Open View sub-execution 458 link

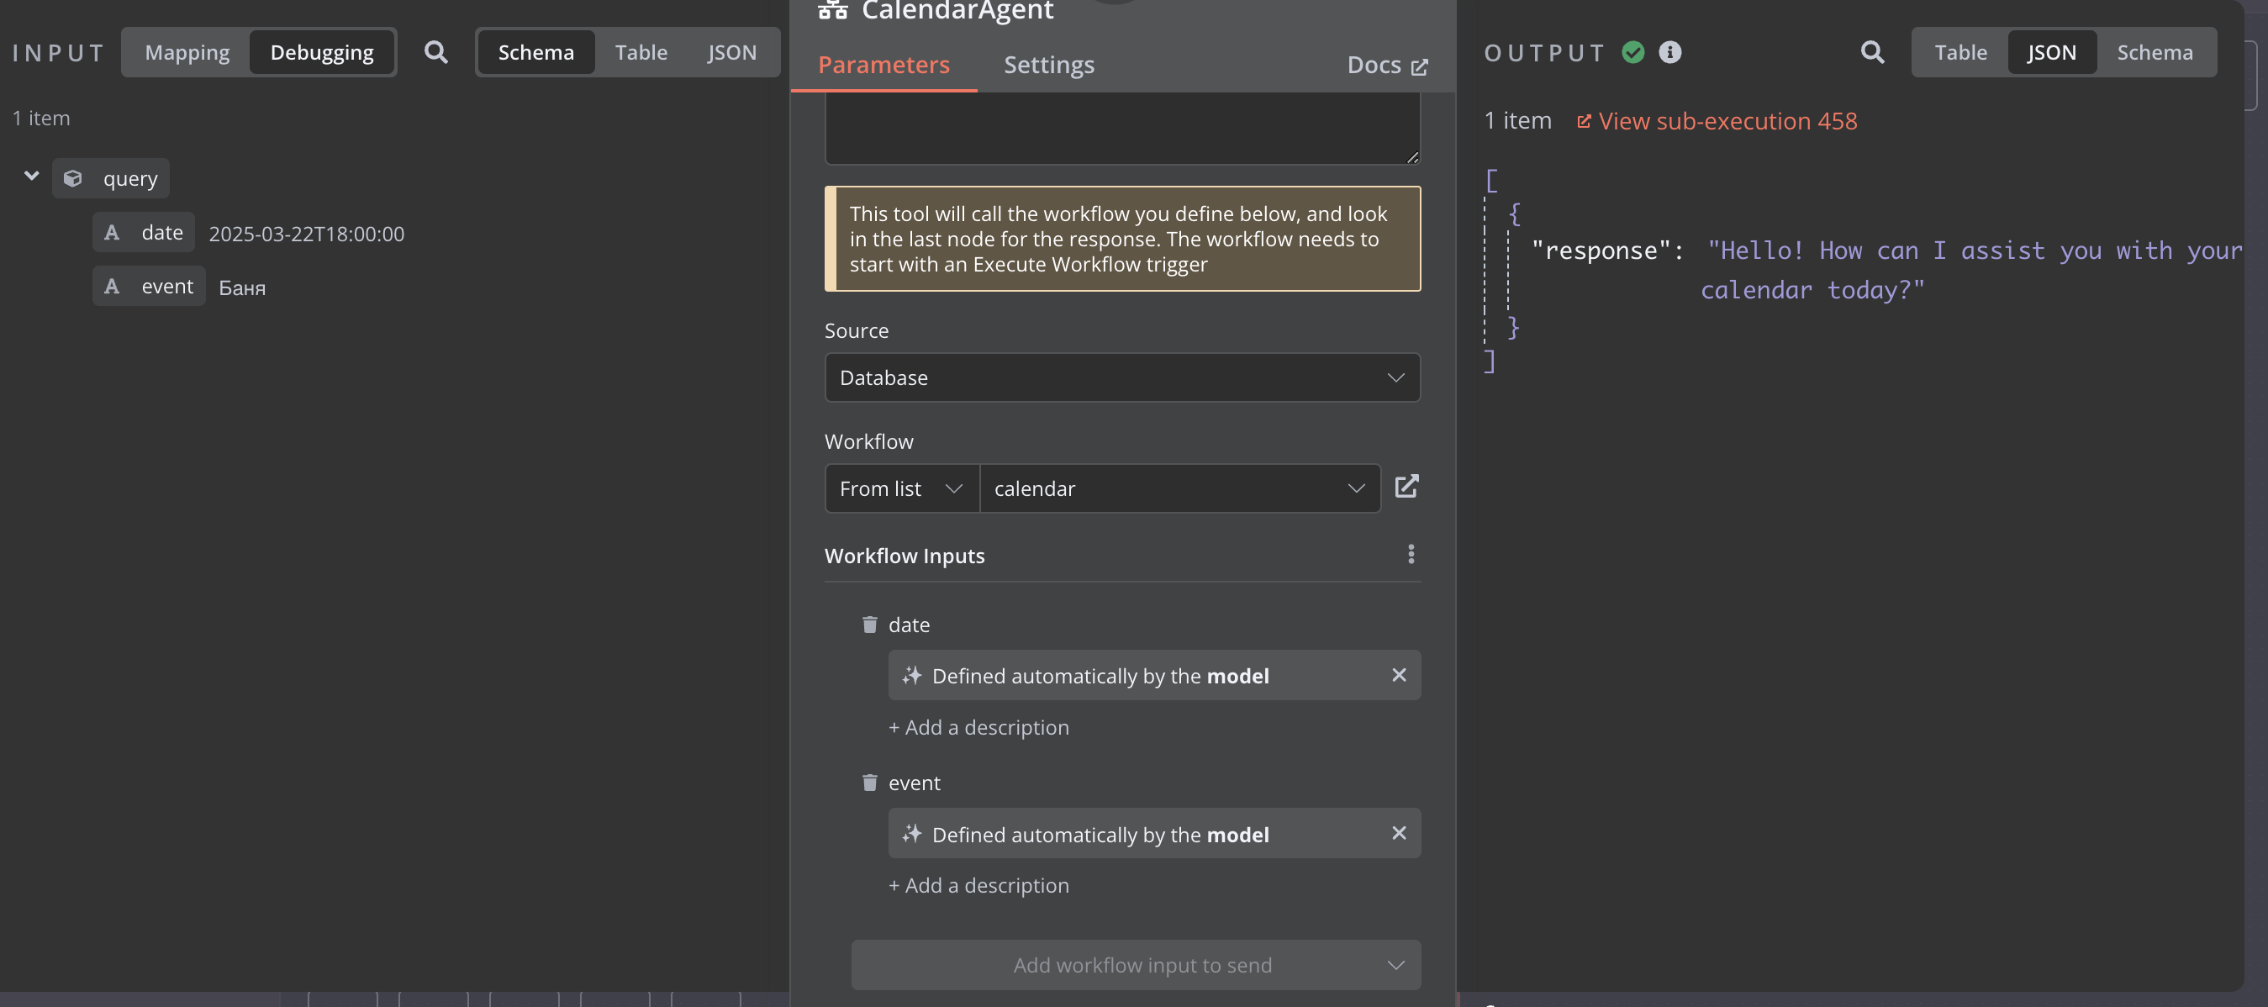tap(1717, 120)
